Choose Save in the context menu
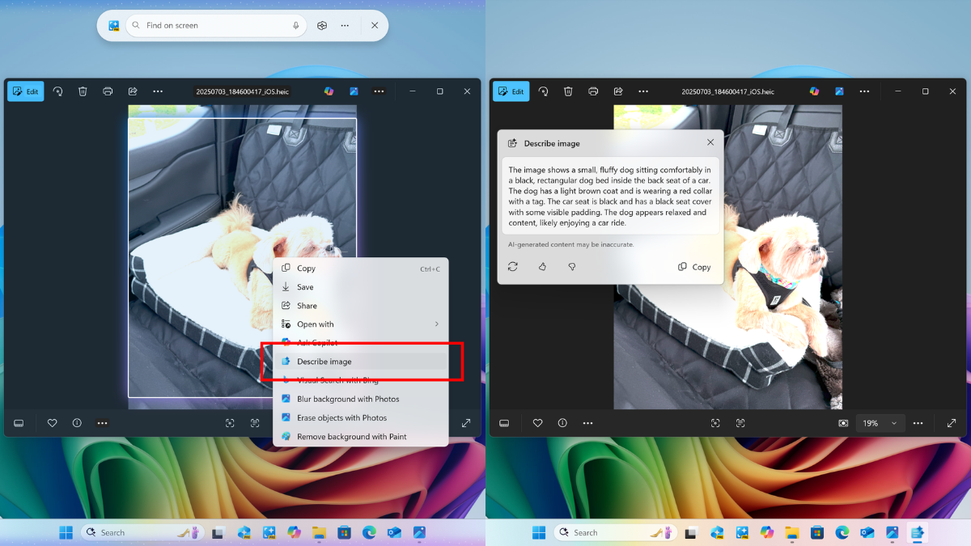The image size is (971, 546). [361, 287]
